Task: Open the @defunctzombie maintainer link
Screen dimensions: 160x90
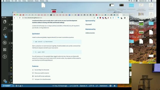Action: pyautogui.click(x=90, y=33)
